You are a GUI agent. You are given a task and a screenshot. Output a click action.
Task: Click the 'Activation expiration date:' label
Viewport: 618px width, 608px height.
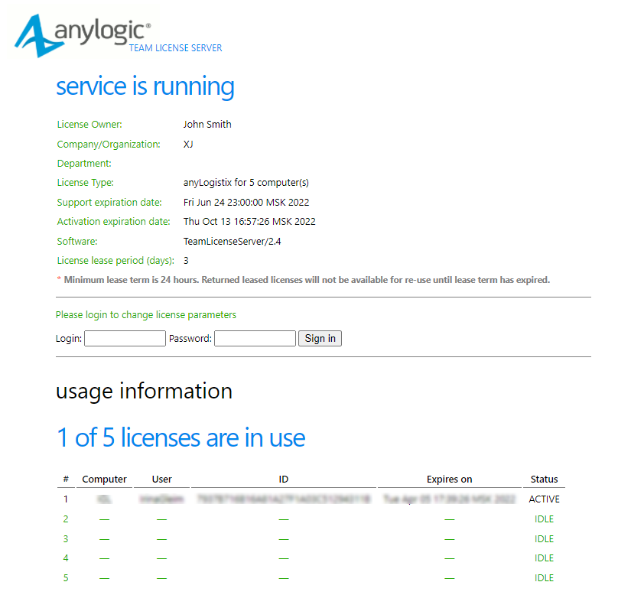tap(113, 222)
